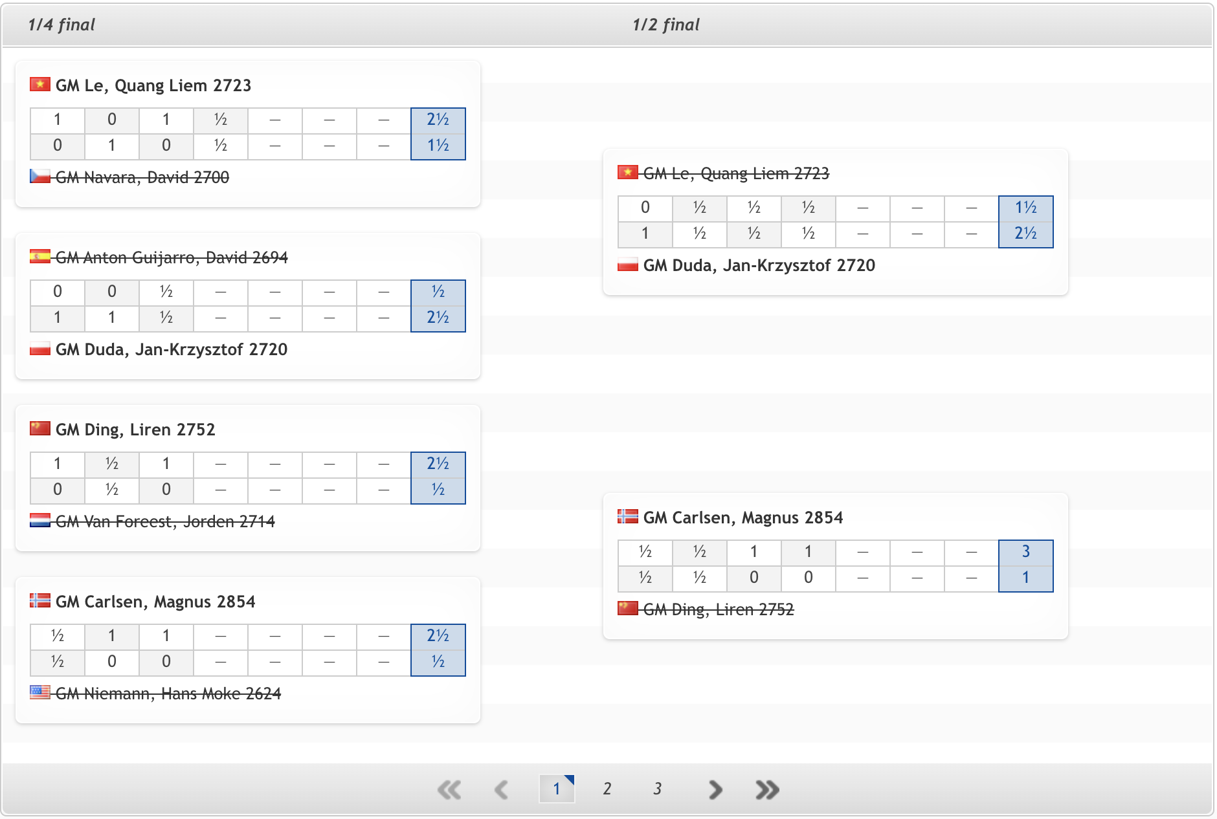
Task: Click China flag beside Ding in semifinal
Action: coord(628,609)
